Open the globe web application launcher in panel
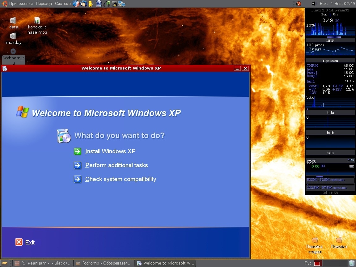This screenshot has width=356, height=267. pos(99,4)
